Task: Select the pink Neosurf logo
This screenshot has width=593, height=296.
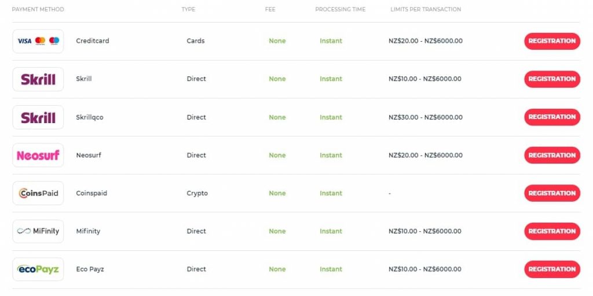Action: point(38,155)
